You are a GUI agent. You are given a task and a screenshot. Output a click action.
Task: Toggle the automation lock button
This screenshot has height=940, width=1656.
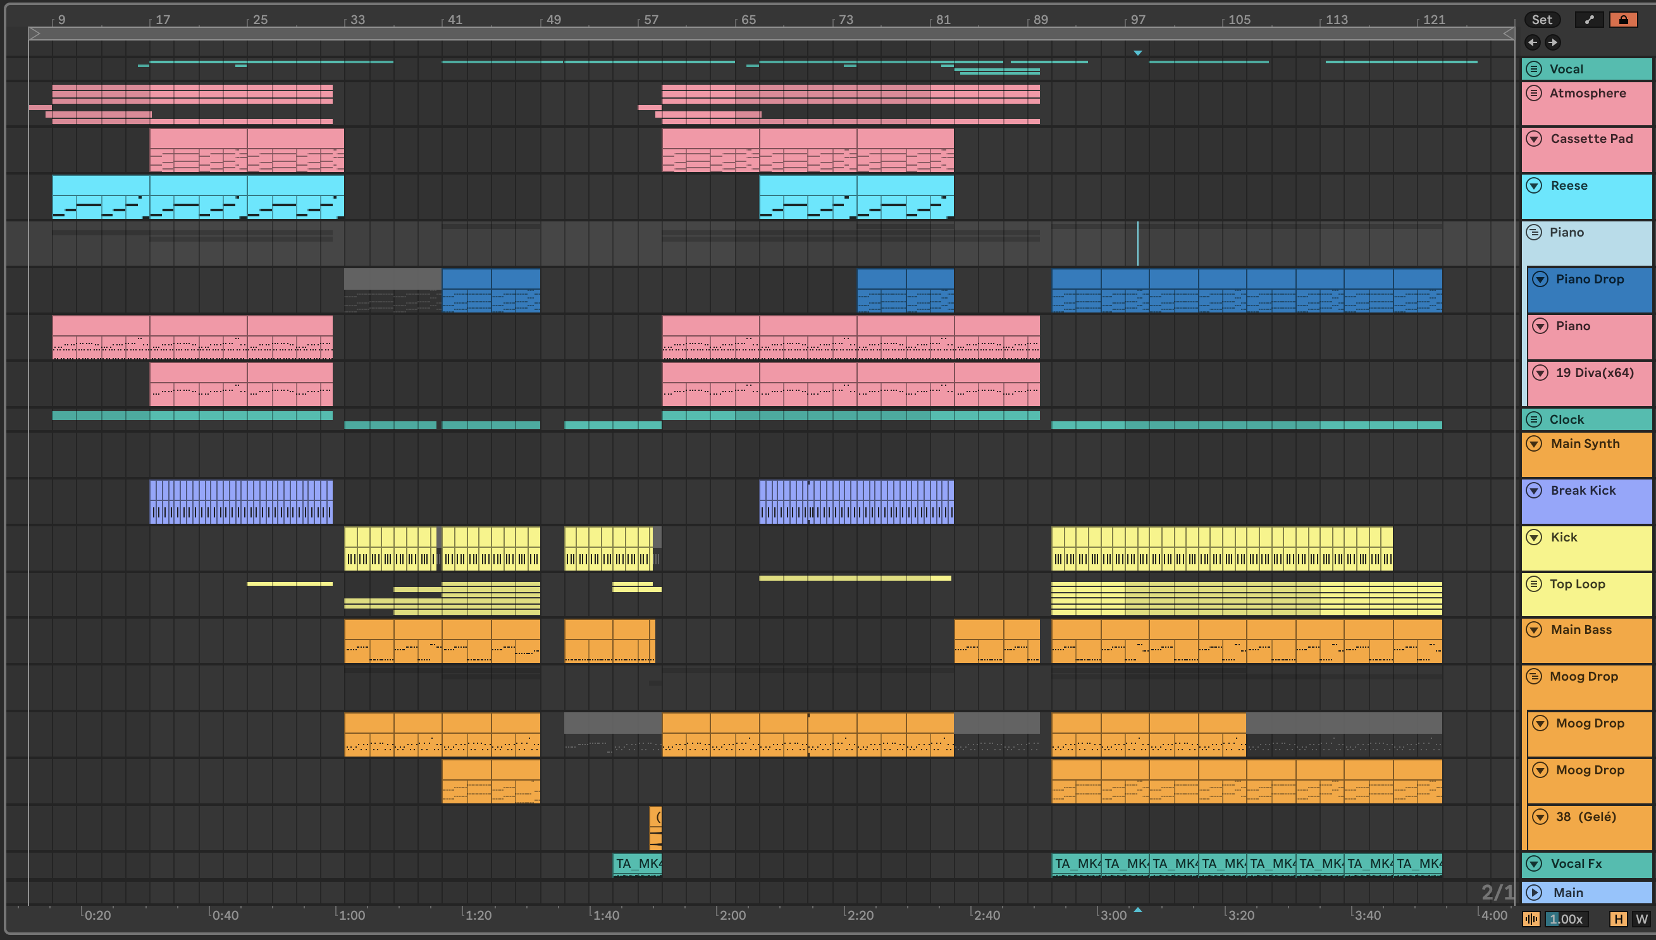[1623, 20]
